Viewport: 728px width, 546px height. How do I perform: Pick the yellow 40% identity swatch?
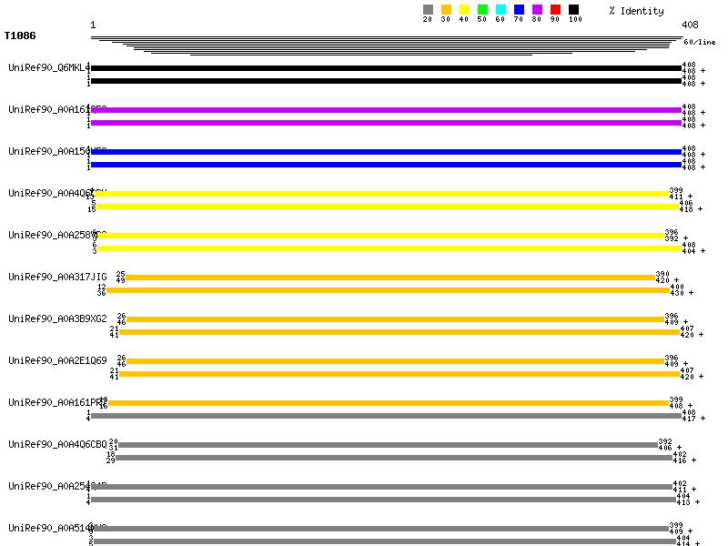coord(464,10)
